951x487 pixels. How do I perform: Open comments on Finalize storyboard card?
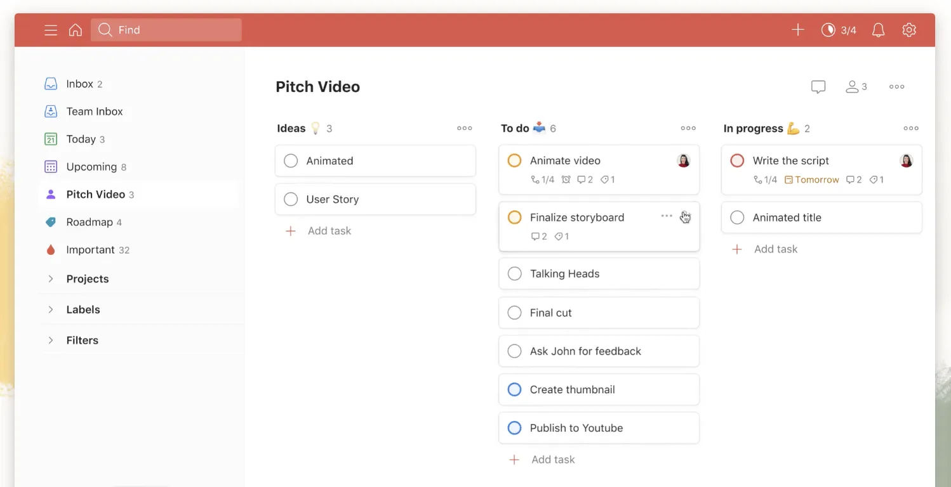tap(538, 237)
